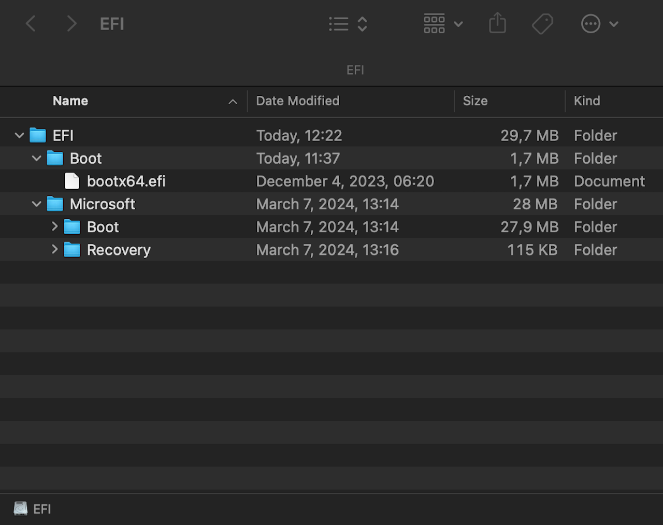Open the More actions ellipsis menu
The width and height of the screenshot is (663, 525).
point(599,24)
